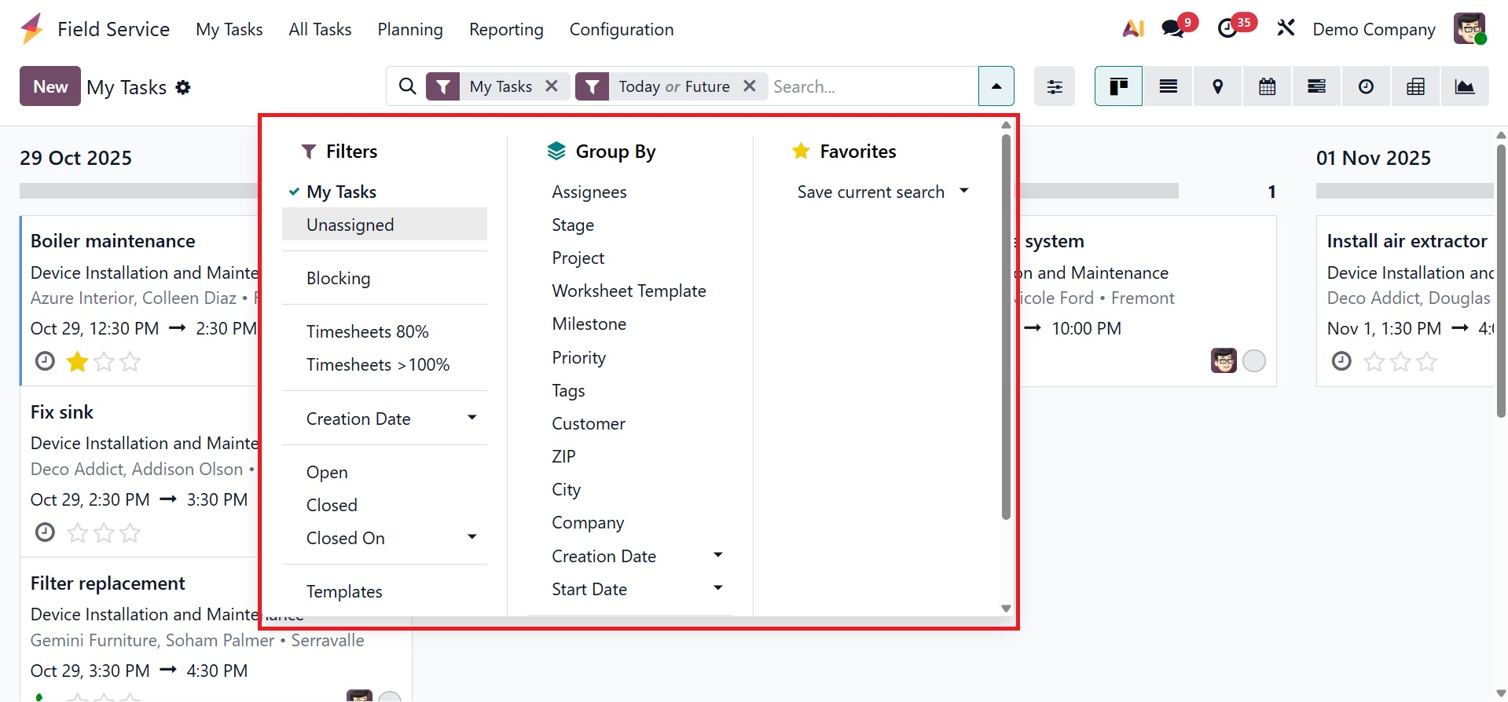Viewport: 1508px width, 702px height.
Task: Switch to the pivot table view
Action: [x=1415, y=86]
